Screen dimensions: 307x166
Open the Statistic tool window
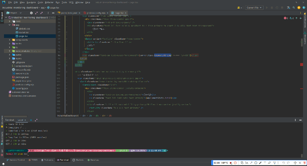point(78,160)
